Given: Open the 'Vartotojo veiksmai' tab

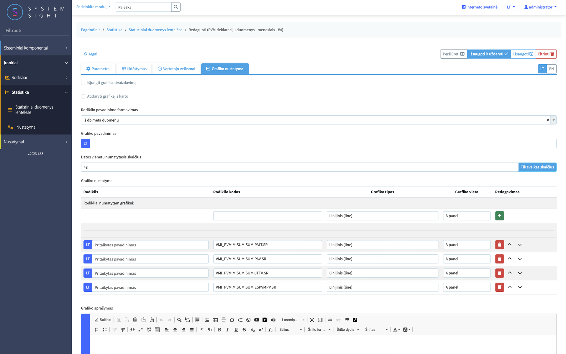Looking at the screenshot, I should tap(176, 69).
